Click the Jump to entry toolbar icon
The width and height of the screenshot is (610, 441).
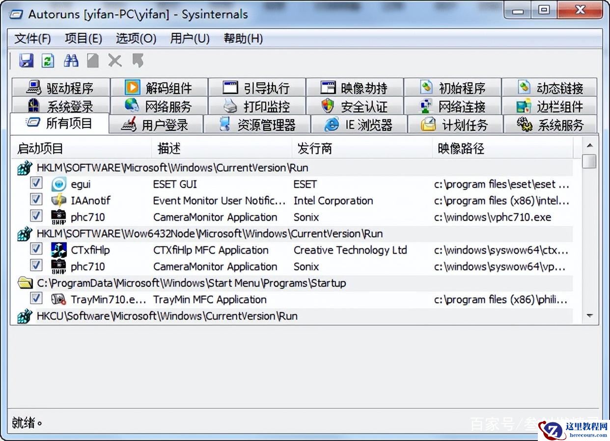[138, 60]
